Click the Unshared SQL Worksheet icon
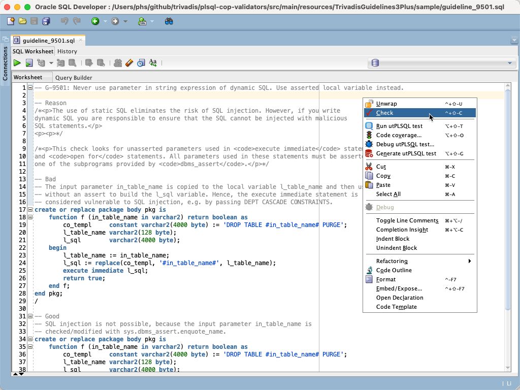Screen dimensions: 520x390 [118, 62]
